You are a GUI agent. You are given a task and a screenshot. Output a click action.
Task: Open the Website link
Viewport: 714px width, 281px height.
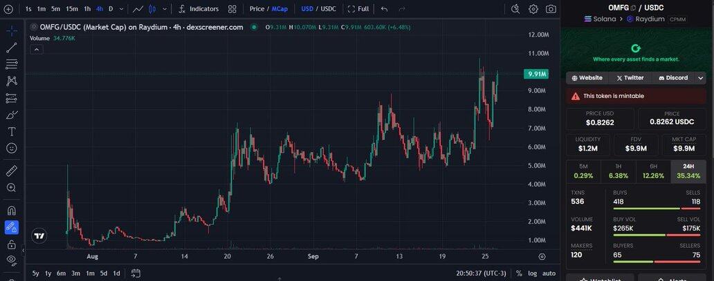click(x=587, y=78)
